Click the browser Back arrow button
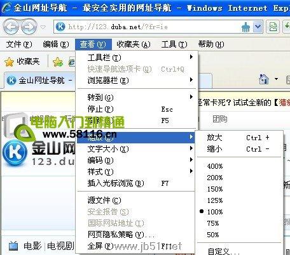This screenshot has width=290, height=255. [x=11, y=27]
